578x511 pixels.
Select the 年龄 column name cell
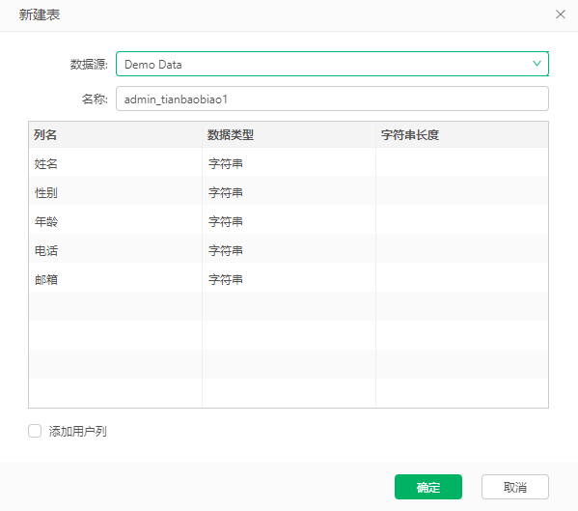(x=116, y=220)
